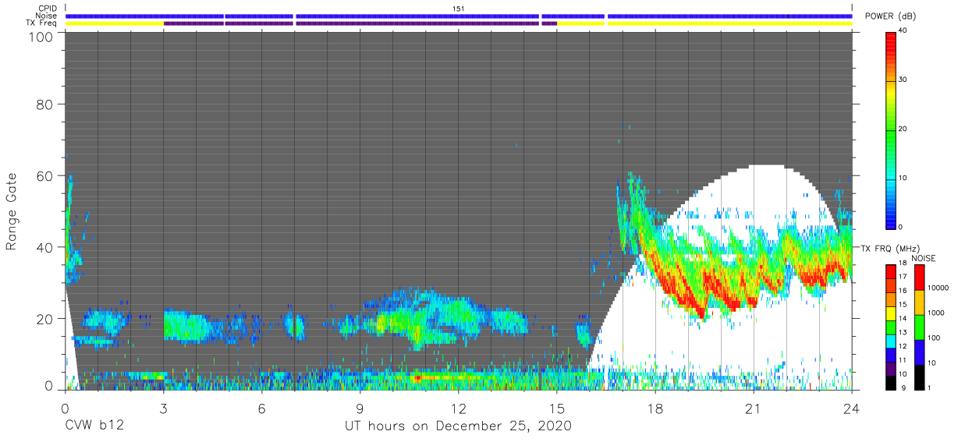This screenshot has width=958, height=442.
Task: Click the Noise row label at top left
Action: pyautogui.click(x=47, y=16)
